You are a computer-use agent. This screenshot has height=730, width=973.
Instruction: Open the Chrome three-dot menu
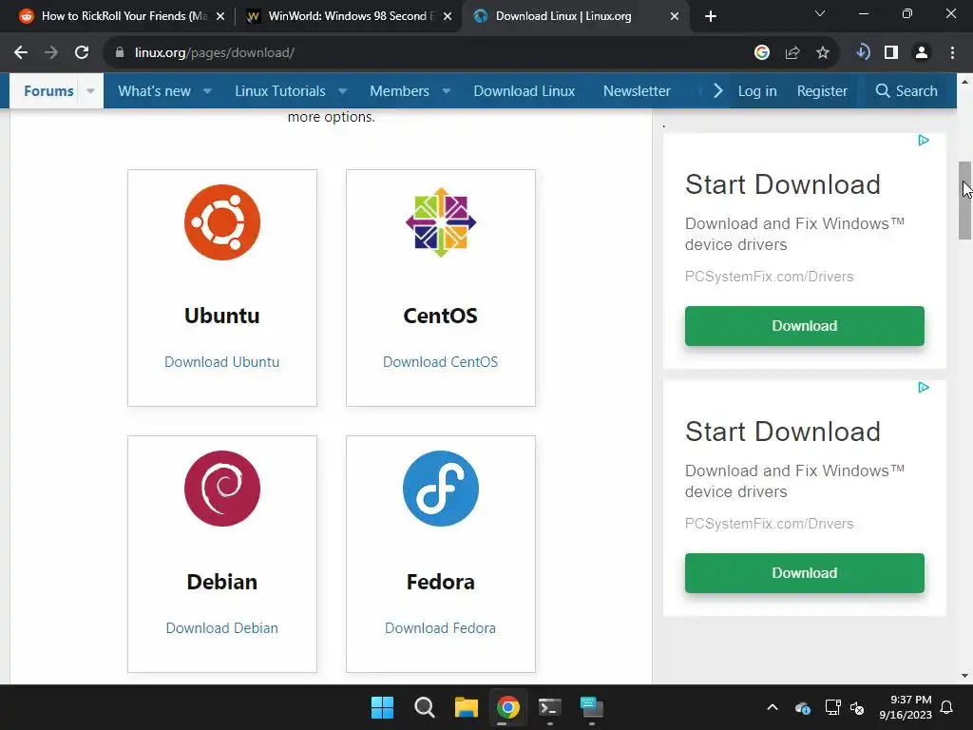pyautogui.click(x=952, y=53)
